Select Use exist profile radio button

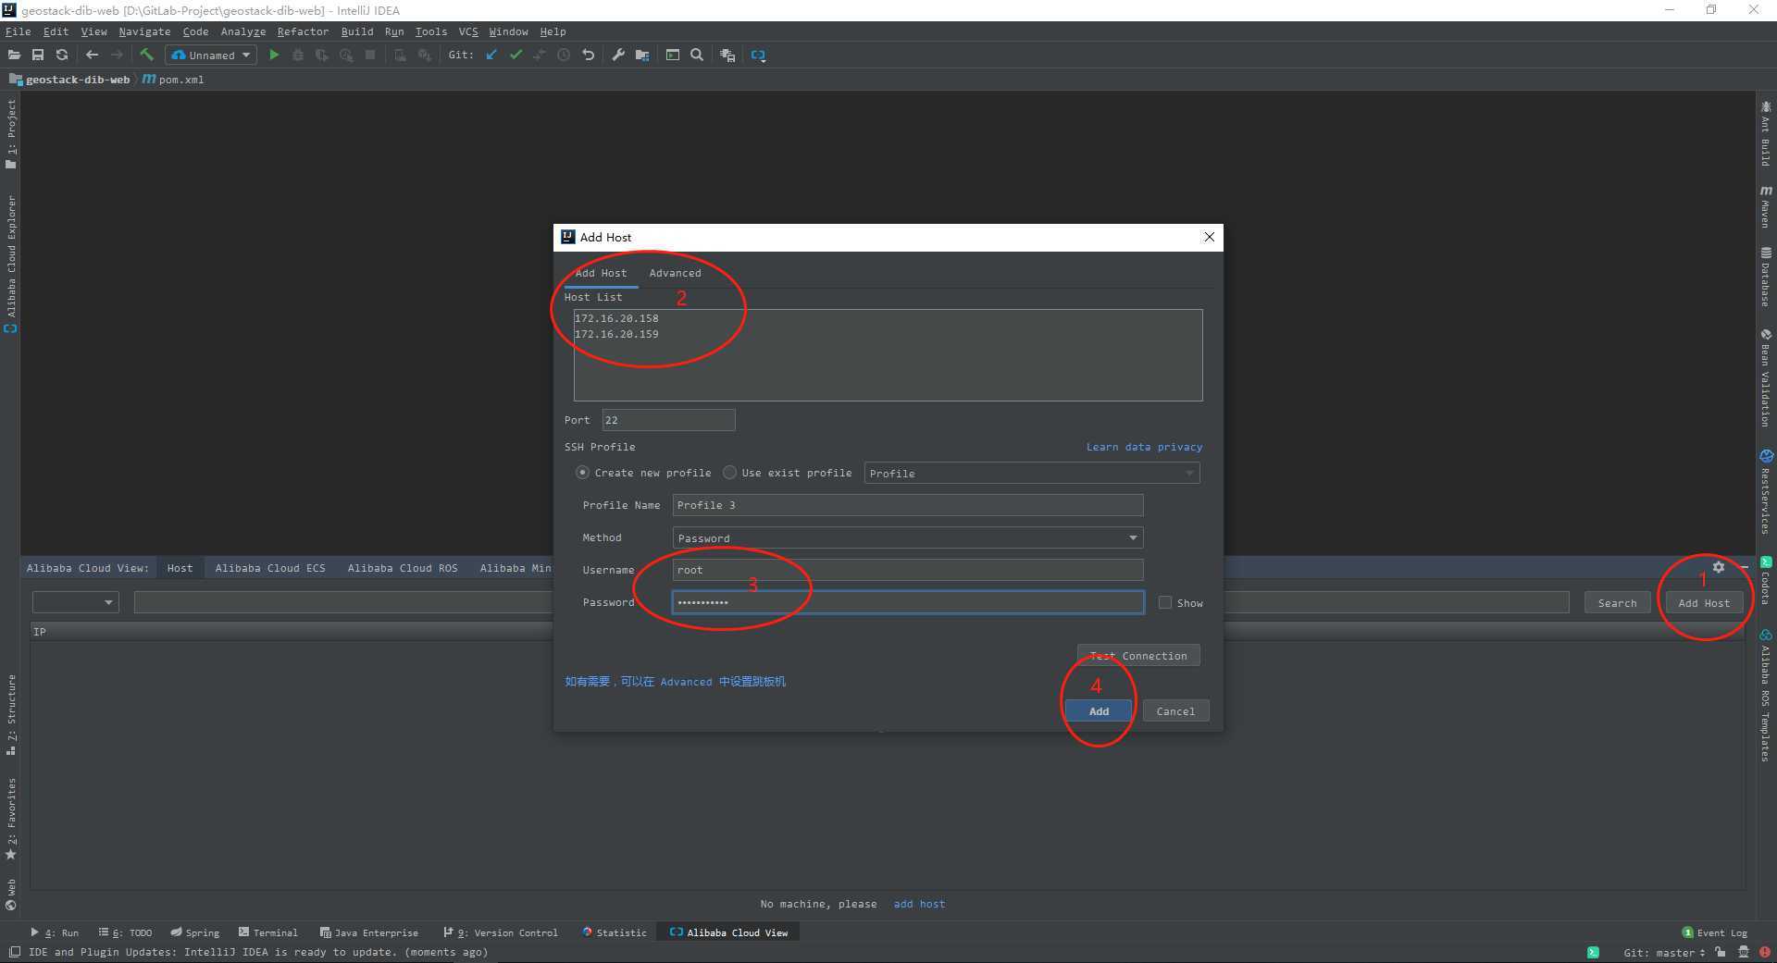tap(729, 473)
